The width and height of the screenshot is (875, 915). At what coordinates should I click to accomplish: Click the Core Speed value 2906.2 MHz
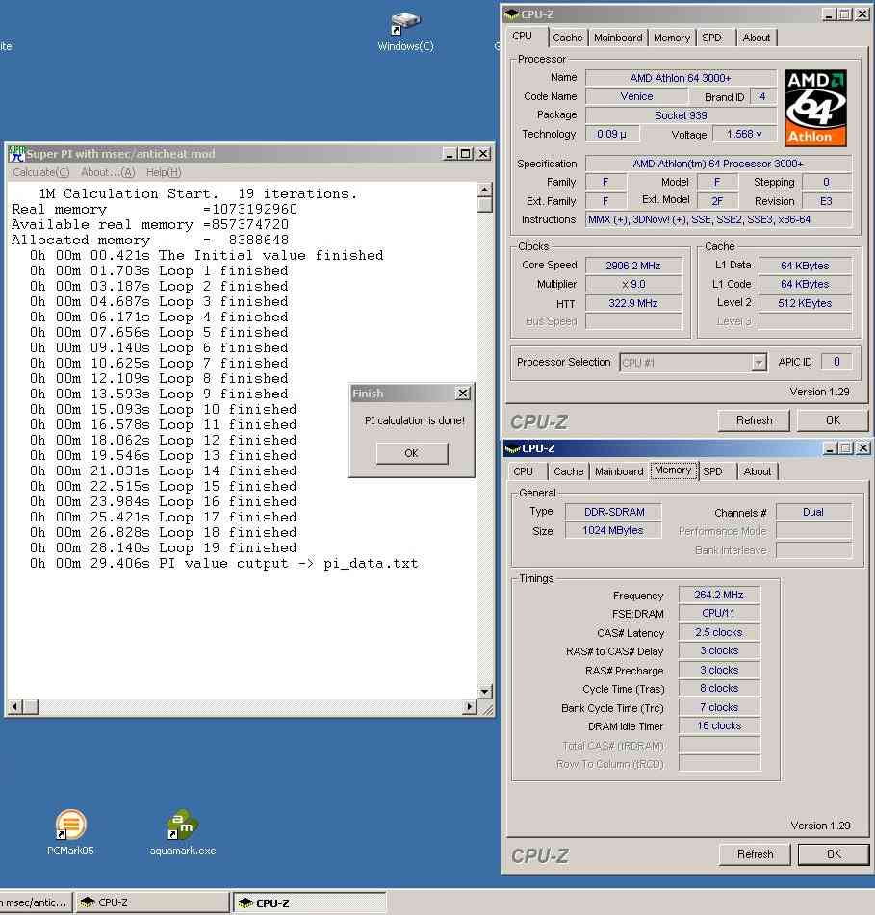[633, 266]
